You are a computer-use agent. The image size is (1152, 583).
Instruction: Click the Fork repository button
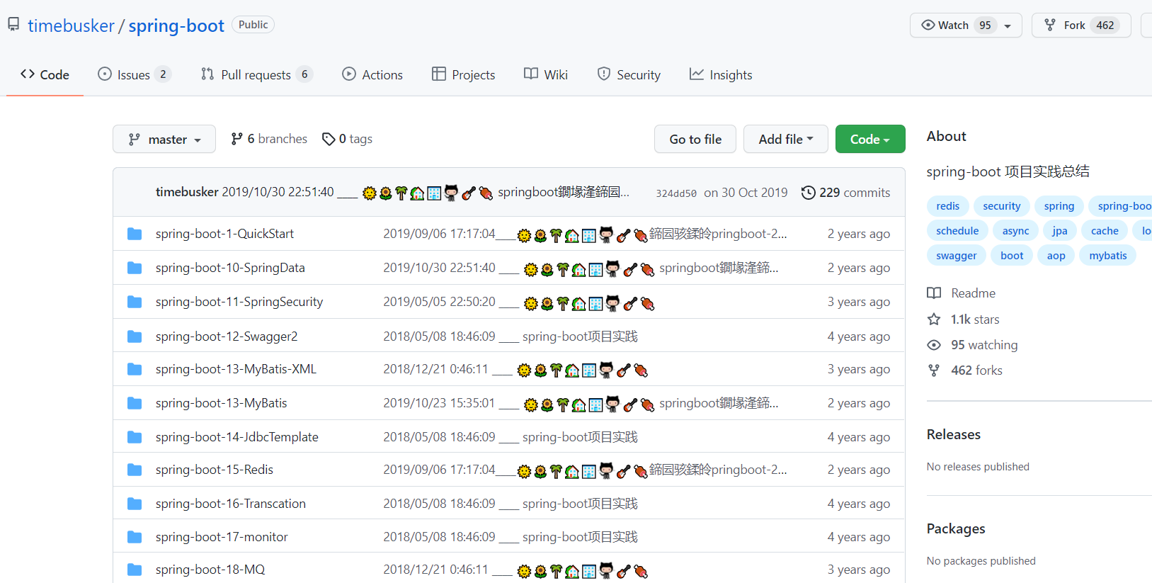tap(1080, 26)
